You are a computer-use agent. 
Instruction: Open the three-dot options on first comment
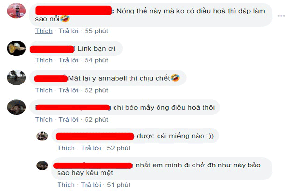(281, 16)
